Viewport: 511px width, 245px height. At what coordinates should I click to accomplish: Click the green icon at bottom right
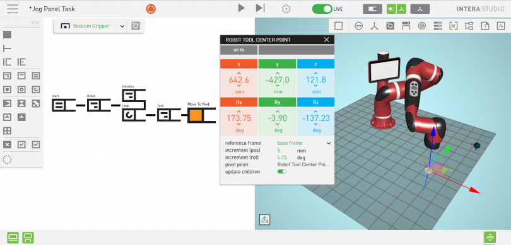click(x=490, y=237)
